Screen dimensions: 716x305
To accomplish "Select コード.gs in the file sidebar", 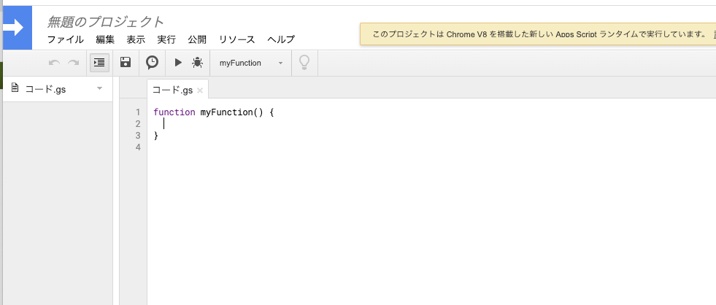I will click(x=46, y=89).
